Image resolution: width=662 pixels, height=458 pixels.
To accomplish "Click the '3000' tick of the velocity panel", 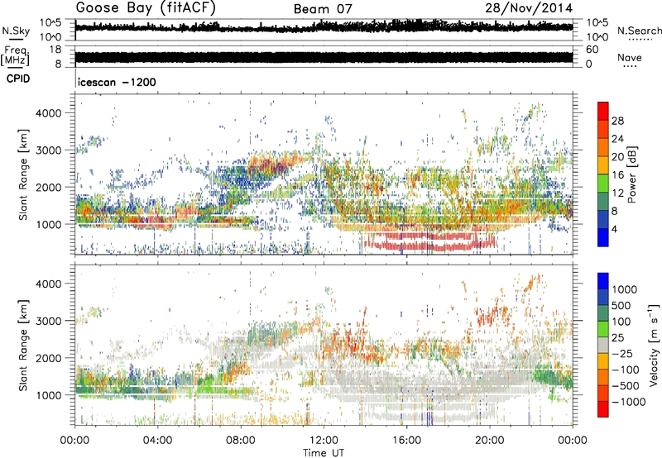I will click(49, 321).
